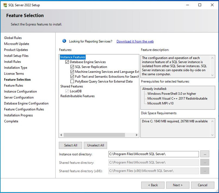This screenshot has height=193, width=219.
Task: Click the Unselect All button
Action: pyautogui.click(x=96, y=145)
